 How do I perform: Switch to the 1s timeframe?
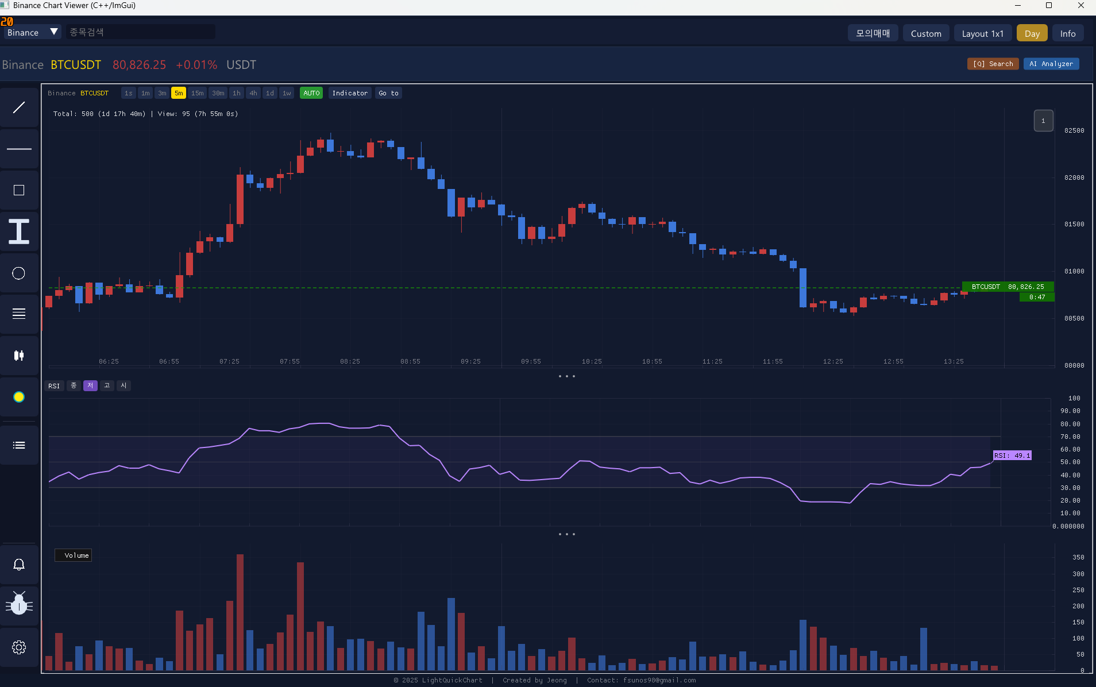[x=128, y=93]
